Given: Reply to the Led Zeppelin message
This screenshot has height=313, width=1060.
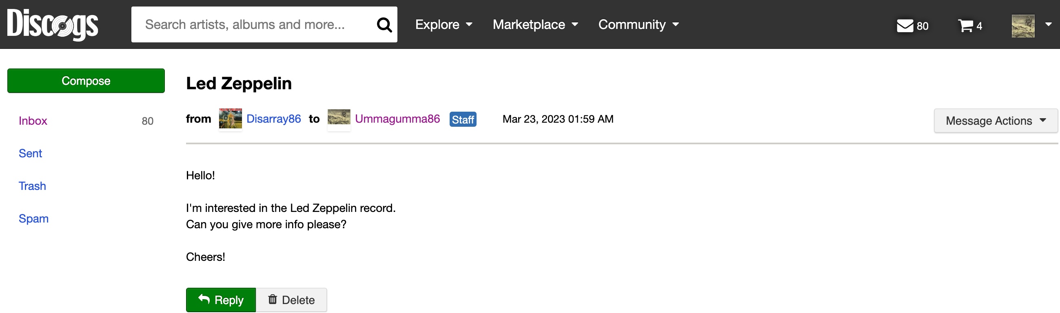Looking at the screenshot, I should pyautogui.click(x=221, y=300).
